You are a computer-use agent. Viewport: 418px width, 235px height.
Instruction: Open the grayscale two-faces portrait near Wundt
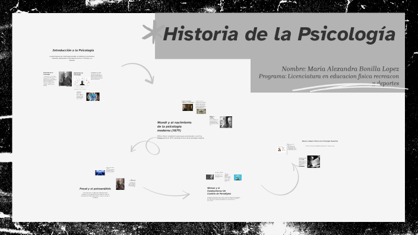[x=226, y=122]
